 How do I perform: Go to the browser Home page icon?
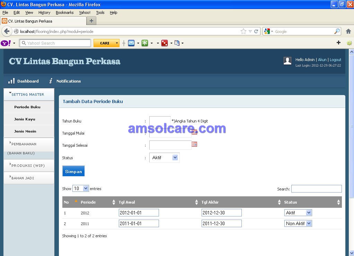click(348, 32)
